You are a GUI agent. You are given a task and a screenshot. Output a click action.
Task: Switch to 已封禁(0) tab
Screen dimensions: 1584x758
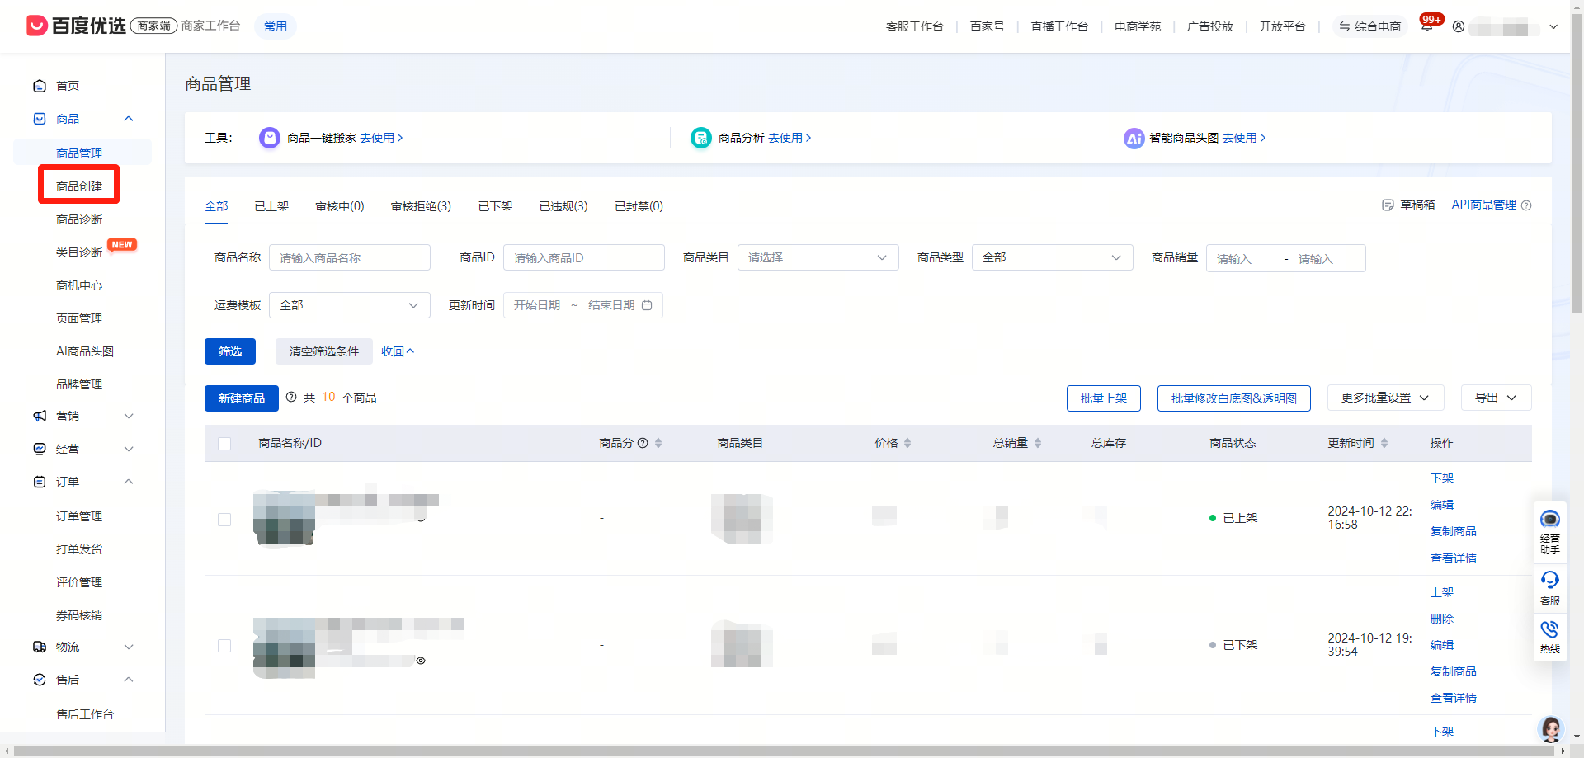(639, 206)
